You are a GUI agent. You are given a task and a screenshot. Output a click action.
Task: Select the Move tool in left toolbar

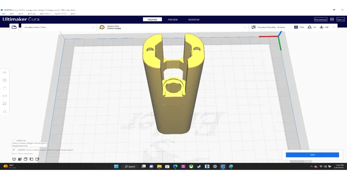click(x=5, y=72)
